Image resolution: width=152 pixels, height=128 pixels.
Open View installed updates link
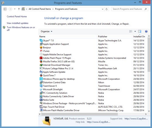click(x=18, y=23)
